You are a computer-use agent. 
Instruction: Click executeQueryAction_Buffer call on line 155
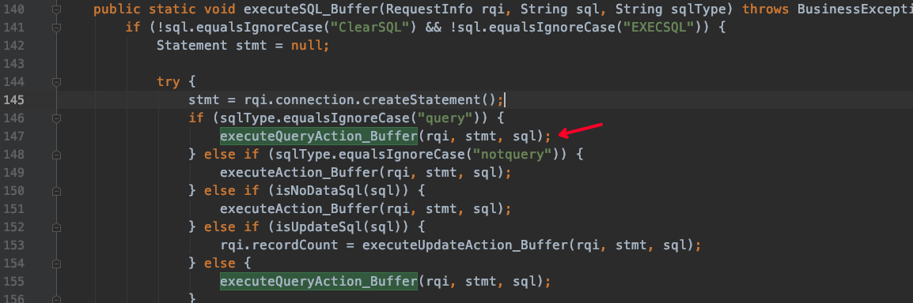point(319,281)
